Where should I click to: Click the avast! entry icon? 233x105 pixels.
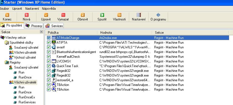(x=54, y=47)
